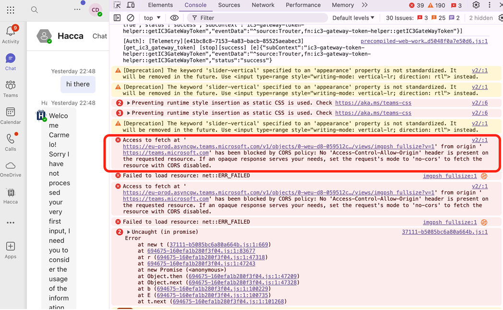This screenshot has width=503, height=310.
Task: Select the Chat tab in Hacca header
Action: click(100, 36)
